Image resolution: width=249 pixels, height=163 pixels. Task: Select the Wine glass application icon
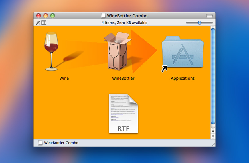[51, 51]
